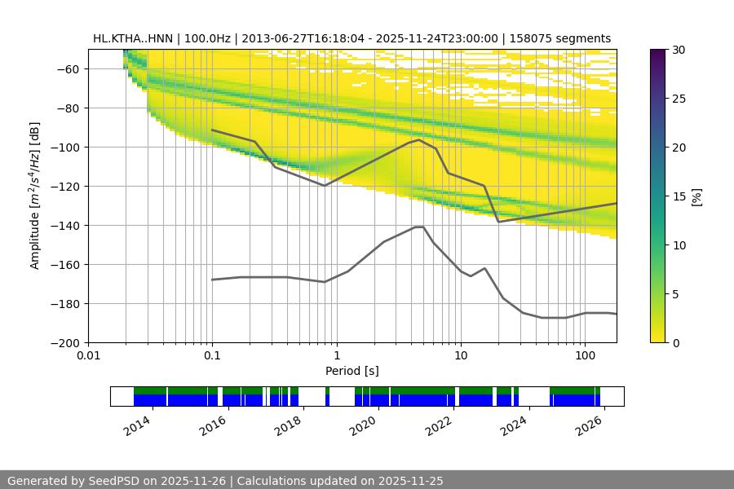Image resolution: width=734 pixels, height=489 pixels.
Task: Click the peak of the upper noise curve
Action: 418,139
